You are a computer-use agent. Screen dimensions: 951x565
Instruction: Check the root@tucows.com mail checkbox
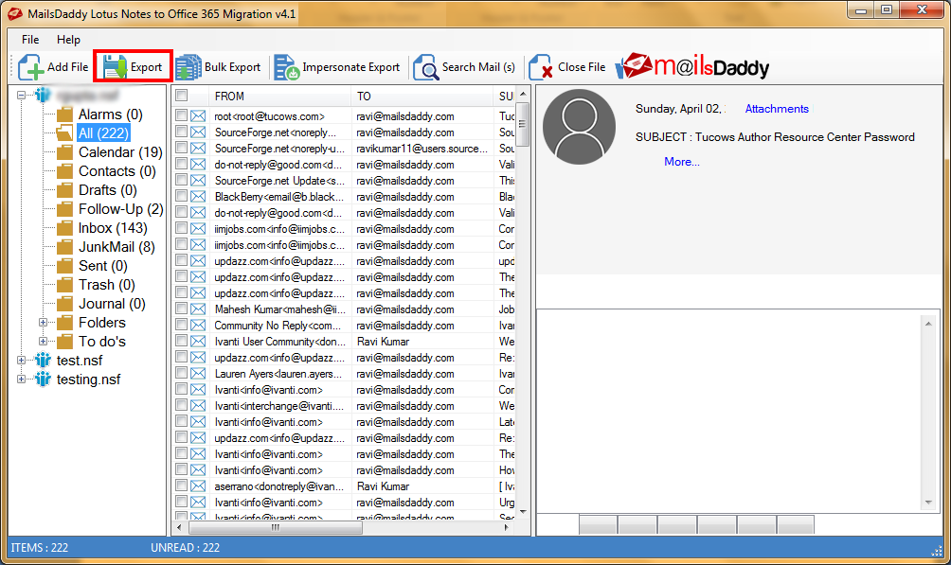[181, 115]
